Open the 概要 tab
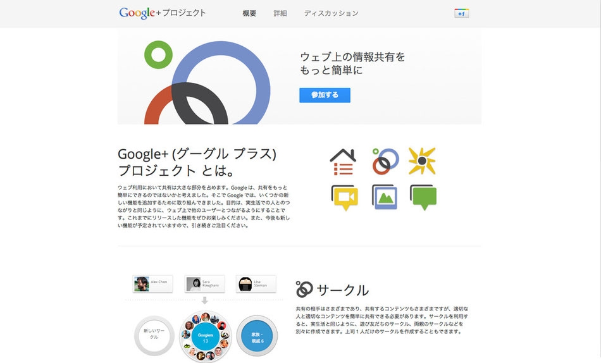The width and height of the screenshot is (601, 363). coord(249,13)
